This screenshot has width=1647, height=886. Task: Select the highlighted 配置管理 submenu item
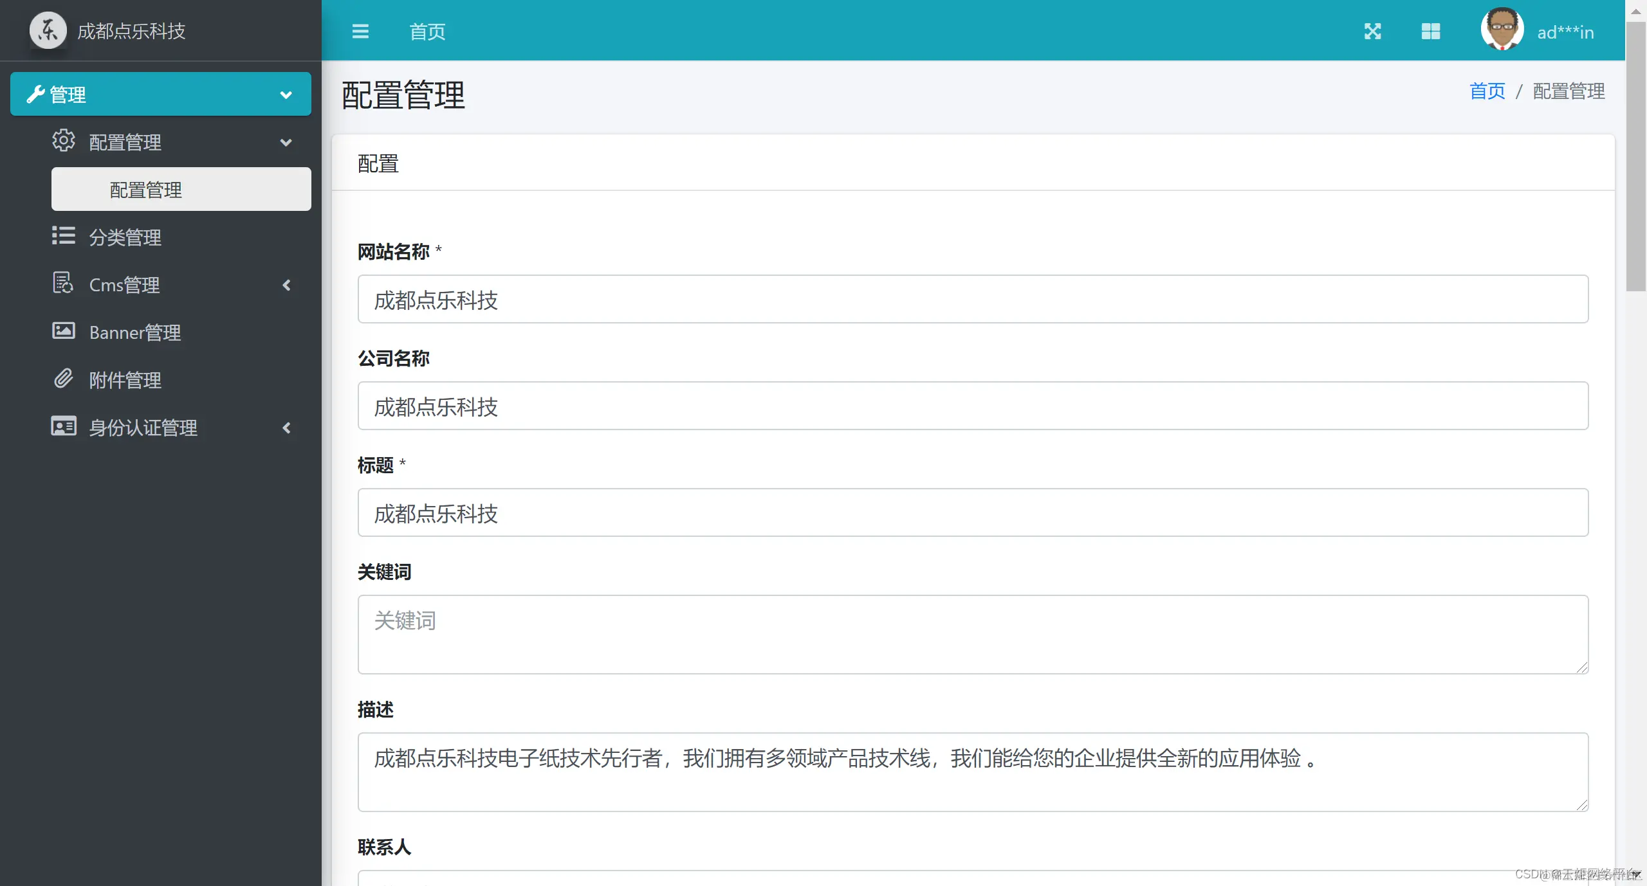[x=181, y=190]
